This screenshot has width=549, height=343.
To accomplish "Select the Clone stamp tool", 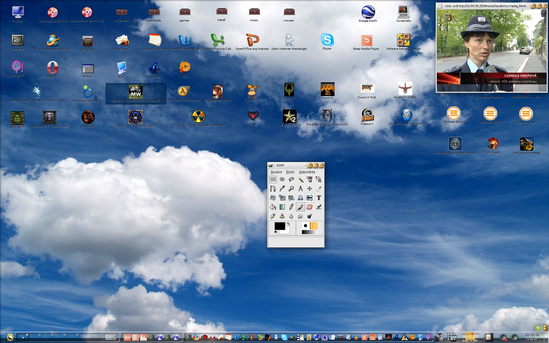I will (x=282, y=216).
